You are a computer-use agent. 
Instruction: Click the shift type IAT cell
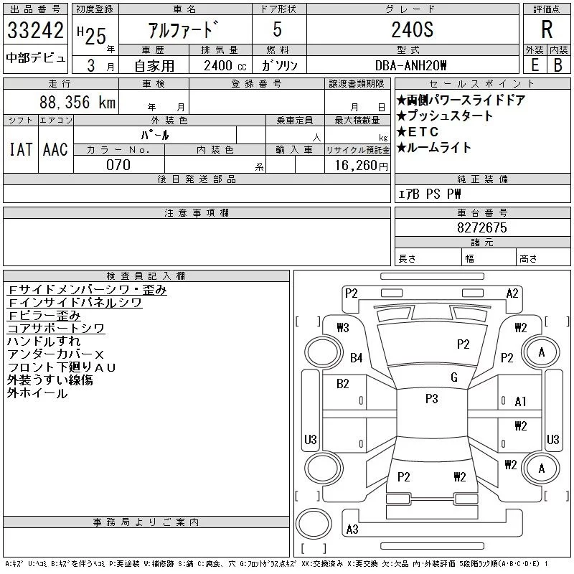20,149
